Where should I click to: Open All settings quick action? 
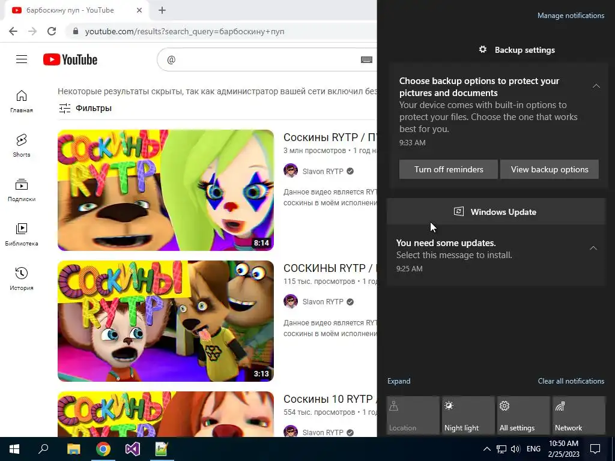pos(524,415)
